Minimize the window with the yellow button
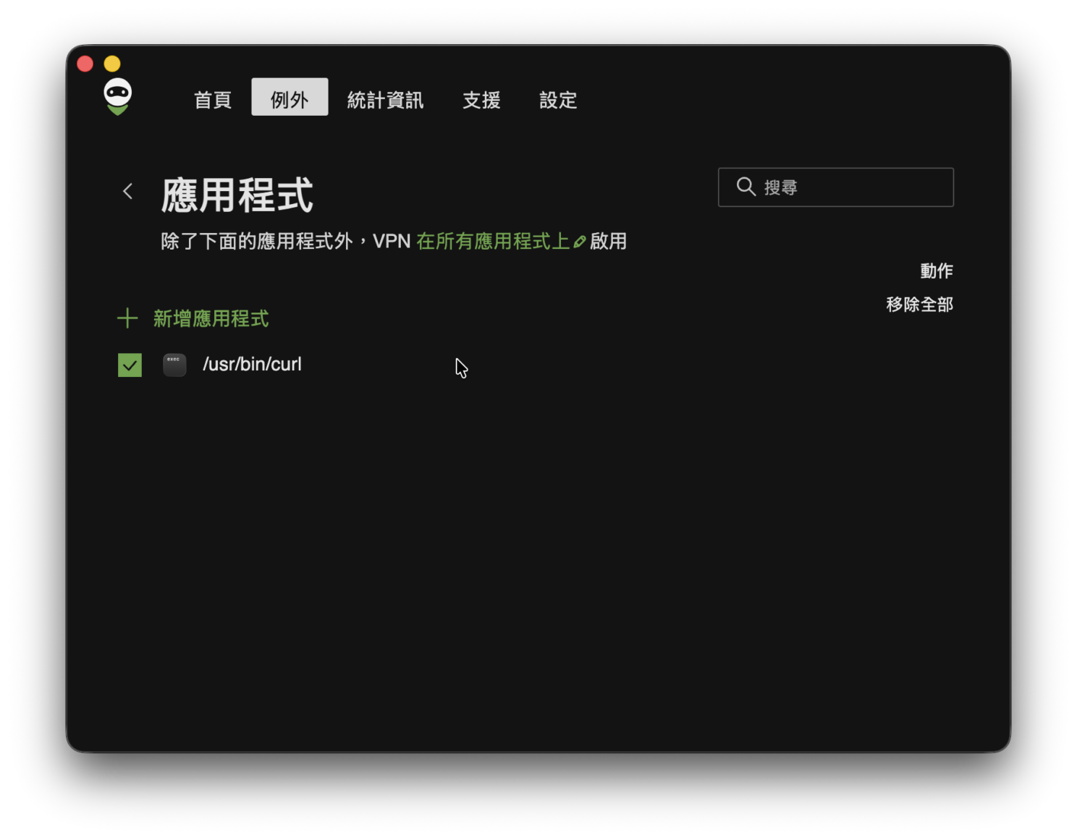The image size is (1077, 840). pyautogui.click(x=112, y=64)
